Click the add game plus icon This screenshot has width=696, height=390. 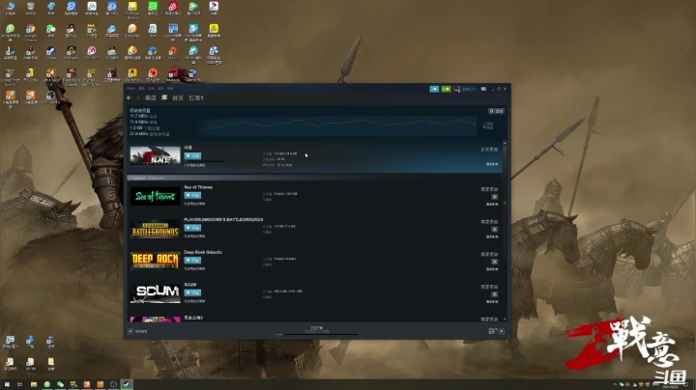[130, 331]
